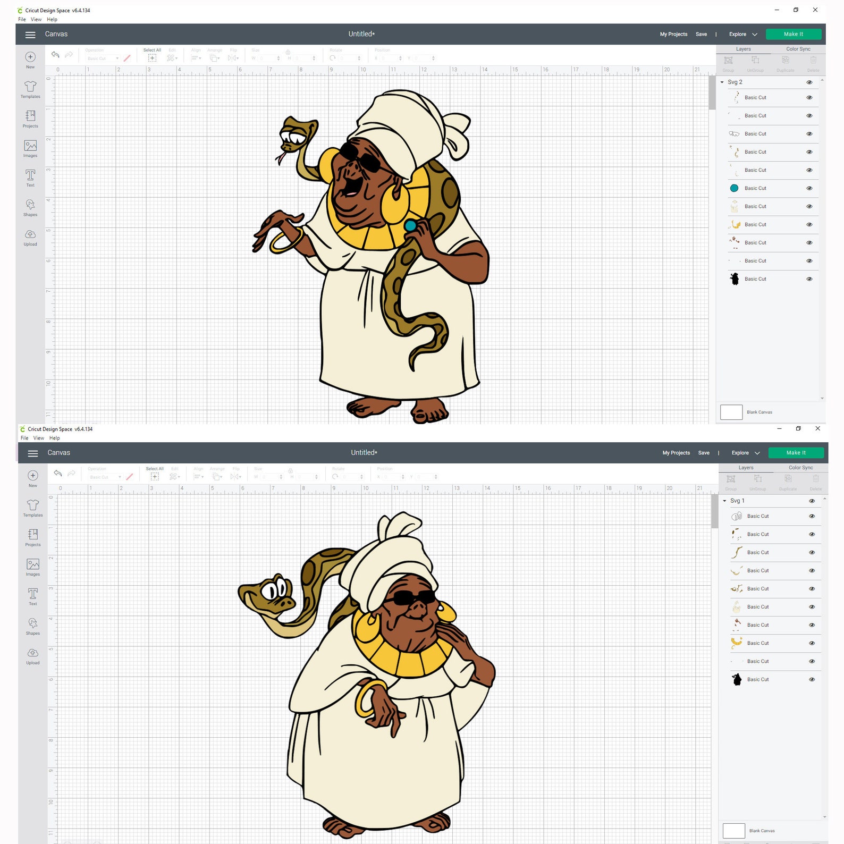The height and width of the screenshot is (844, 844).
Task: Toggle visibility of the first Basic Cut layer in Svg 1
Action: 812,517
